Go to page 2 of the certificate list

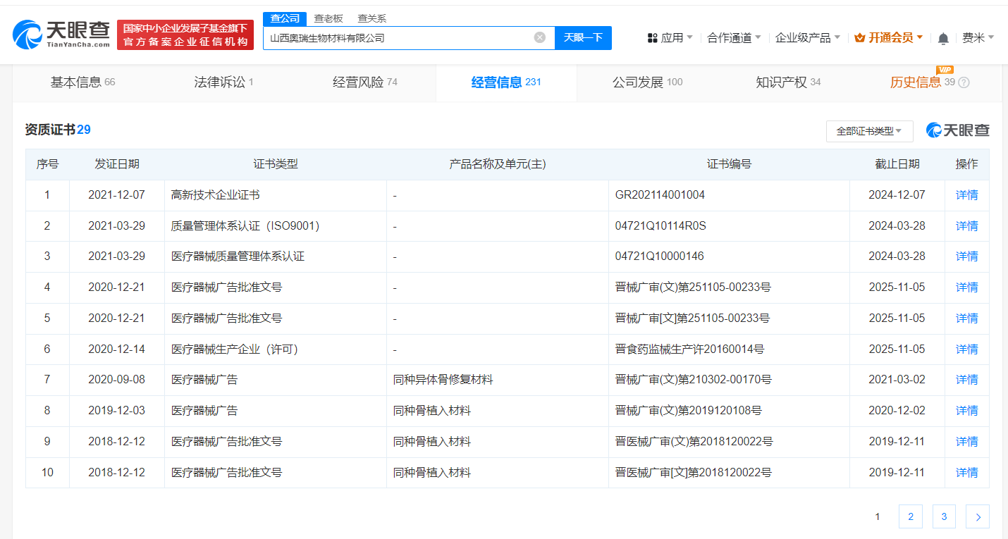pyautogui.click(x=910, y=516)
